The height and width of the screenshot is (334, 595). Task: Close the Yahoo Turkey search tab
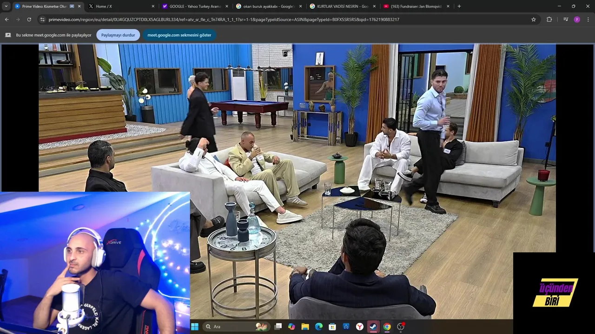tap(227, 6)
